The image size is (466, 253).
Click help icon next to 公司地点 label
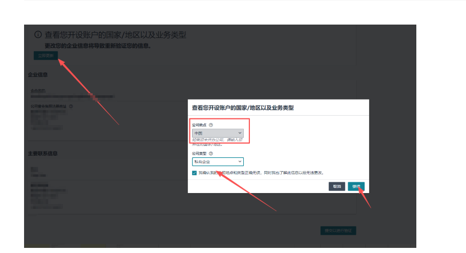tap(211, 125)
